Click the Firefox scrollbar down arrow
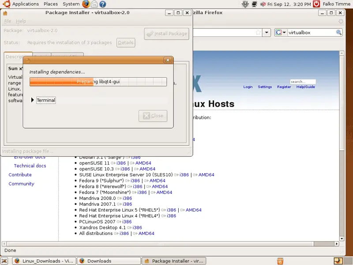The image size is (353, 265). point(342,238)
